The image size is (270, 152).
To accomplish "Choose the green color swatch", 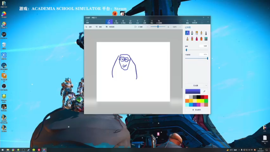I will 206,101.
